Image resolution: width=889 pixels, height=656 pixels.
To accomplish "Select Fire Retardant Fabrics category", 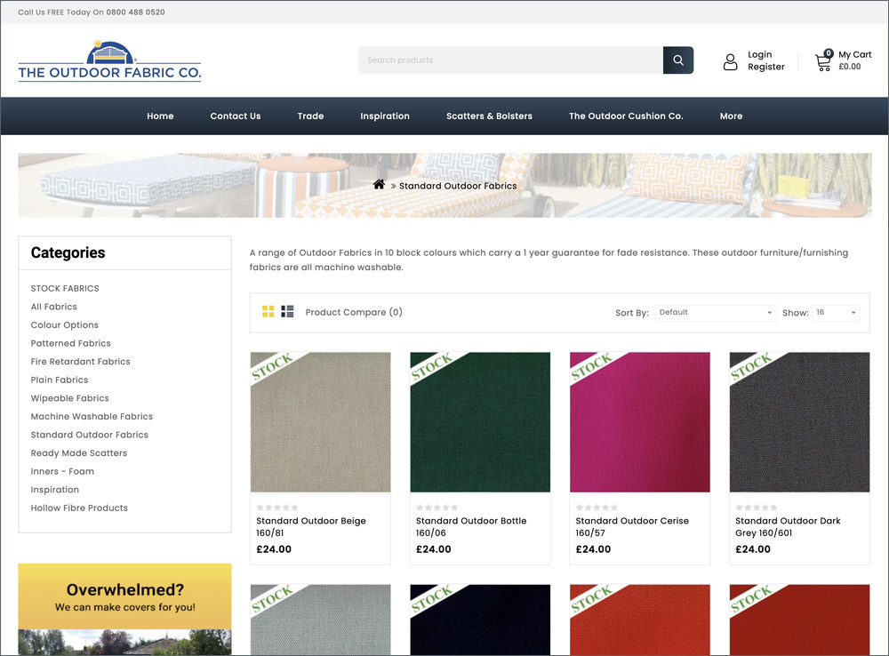I will pos(81,362).
